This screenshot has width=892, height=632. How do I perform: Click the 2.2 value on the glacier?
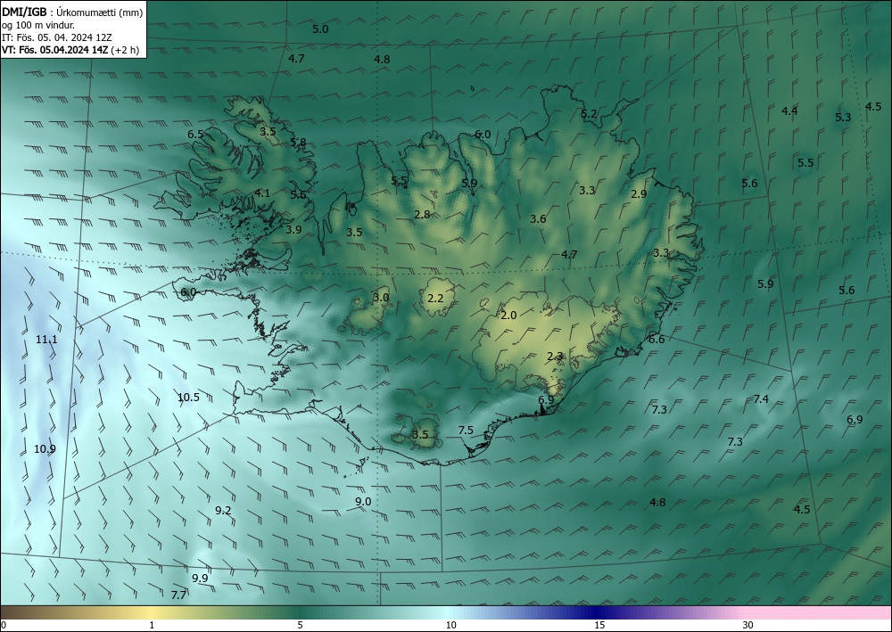coord(435,298)
